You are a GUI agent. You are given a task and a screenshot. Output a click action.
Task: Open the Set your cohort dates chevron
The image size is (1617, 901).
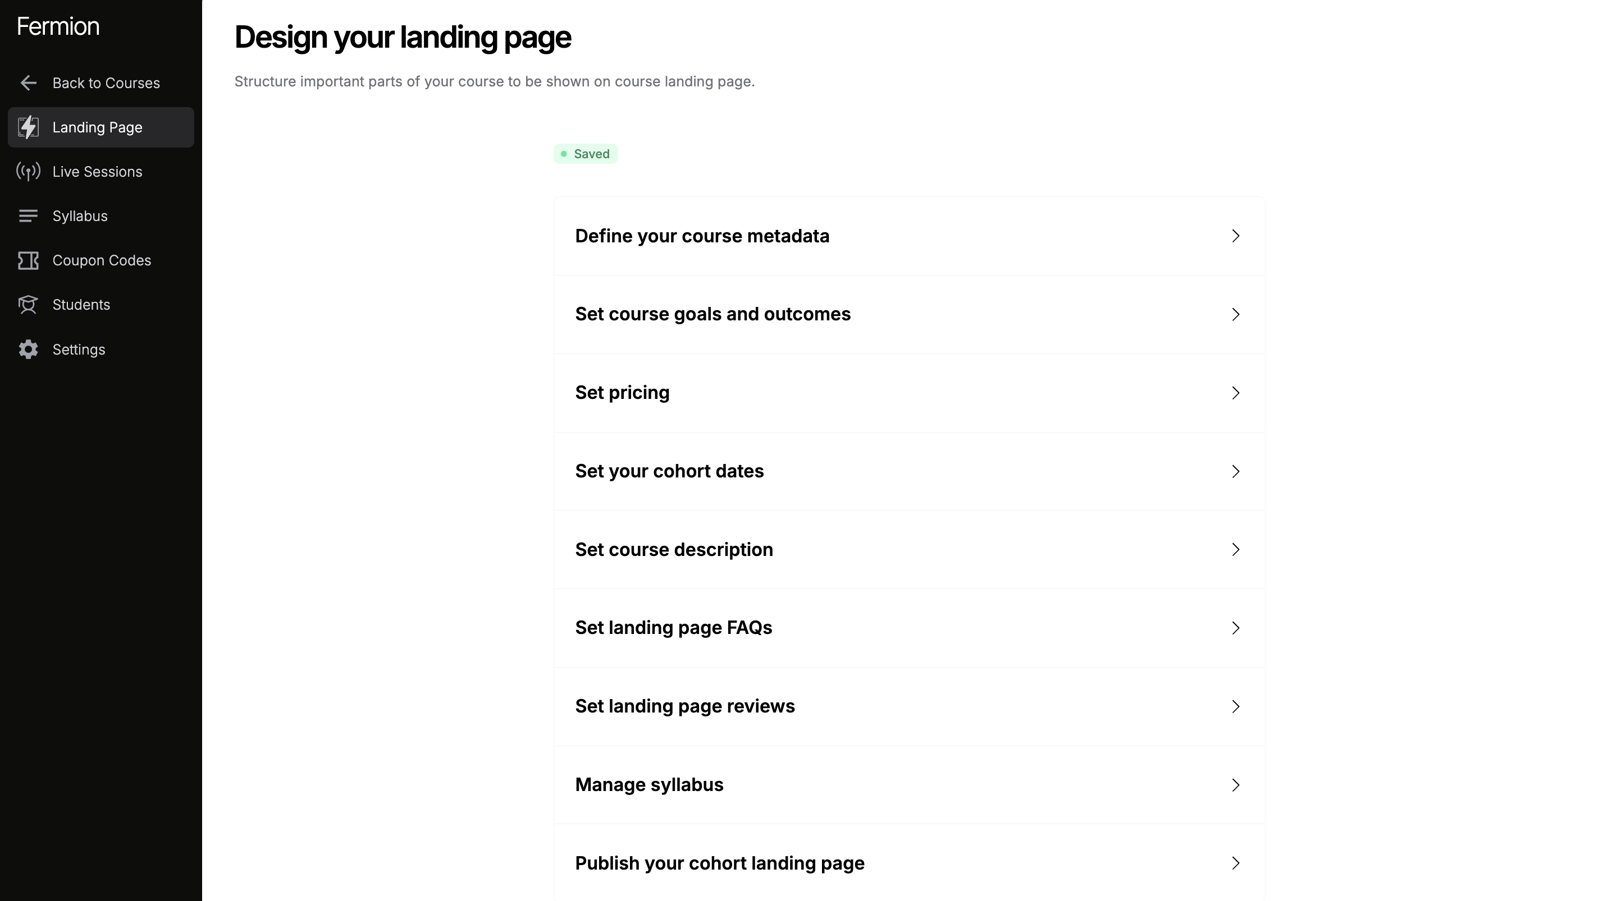(1235, 471)
